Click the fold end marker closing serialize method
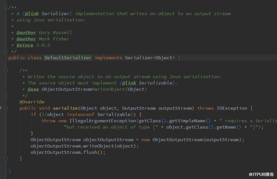Viewport: 277px width, 179px height. pos(6,158)
